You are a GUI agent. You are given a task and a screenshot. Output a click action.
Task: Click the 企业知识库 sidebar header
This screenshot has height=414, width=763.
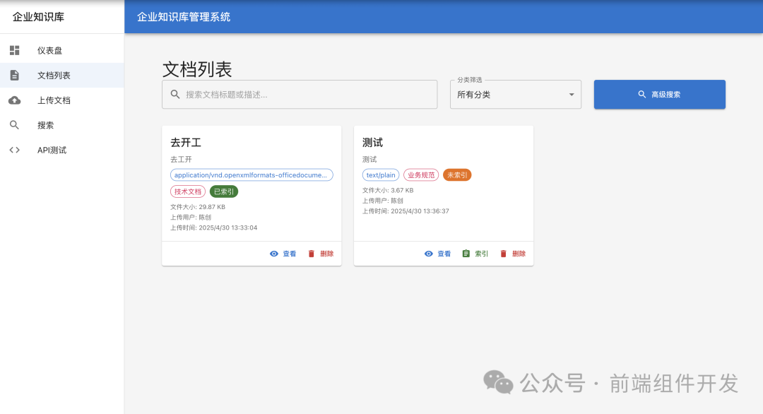(x=38, y=17)
